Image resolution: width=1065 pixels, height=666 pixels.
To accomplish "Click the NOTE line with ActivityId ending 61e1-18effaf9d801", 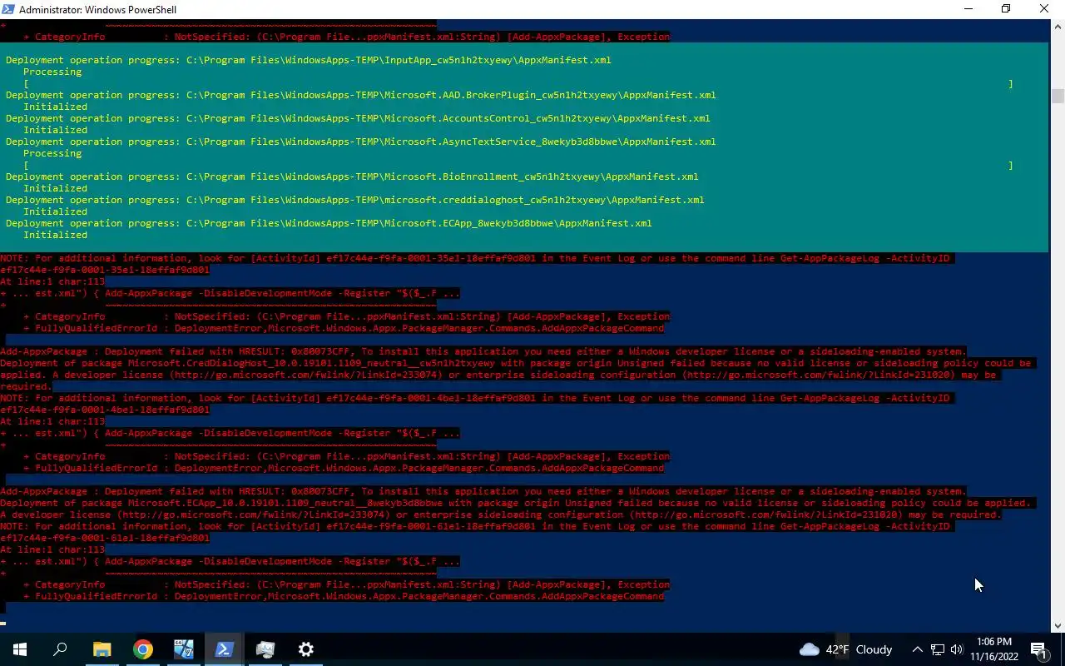I will pyautogui.click(x=474, y=526).
